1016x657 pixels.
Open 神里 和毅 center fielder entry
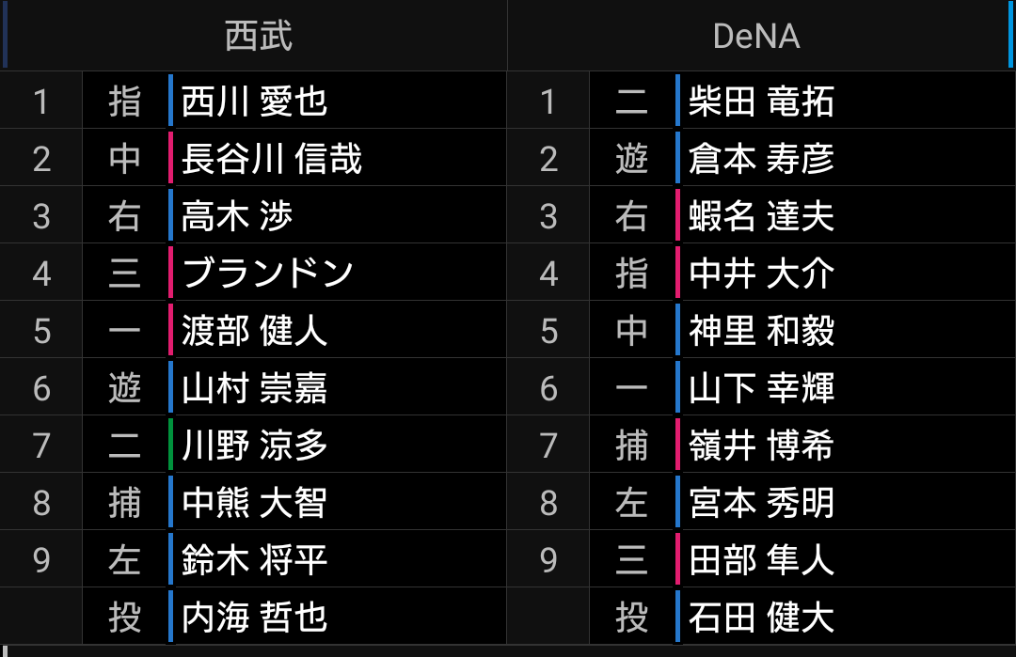[761, 331]
